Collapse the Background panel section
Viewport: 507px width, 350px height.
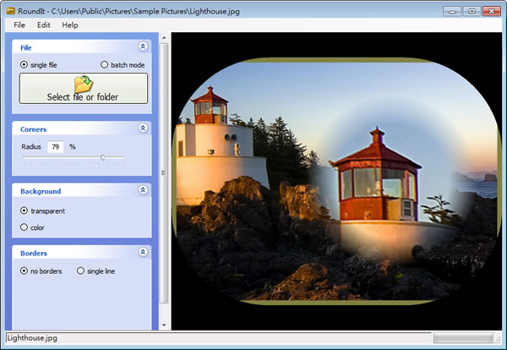pos(143,190)
